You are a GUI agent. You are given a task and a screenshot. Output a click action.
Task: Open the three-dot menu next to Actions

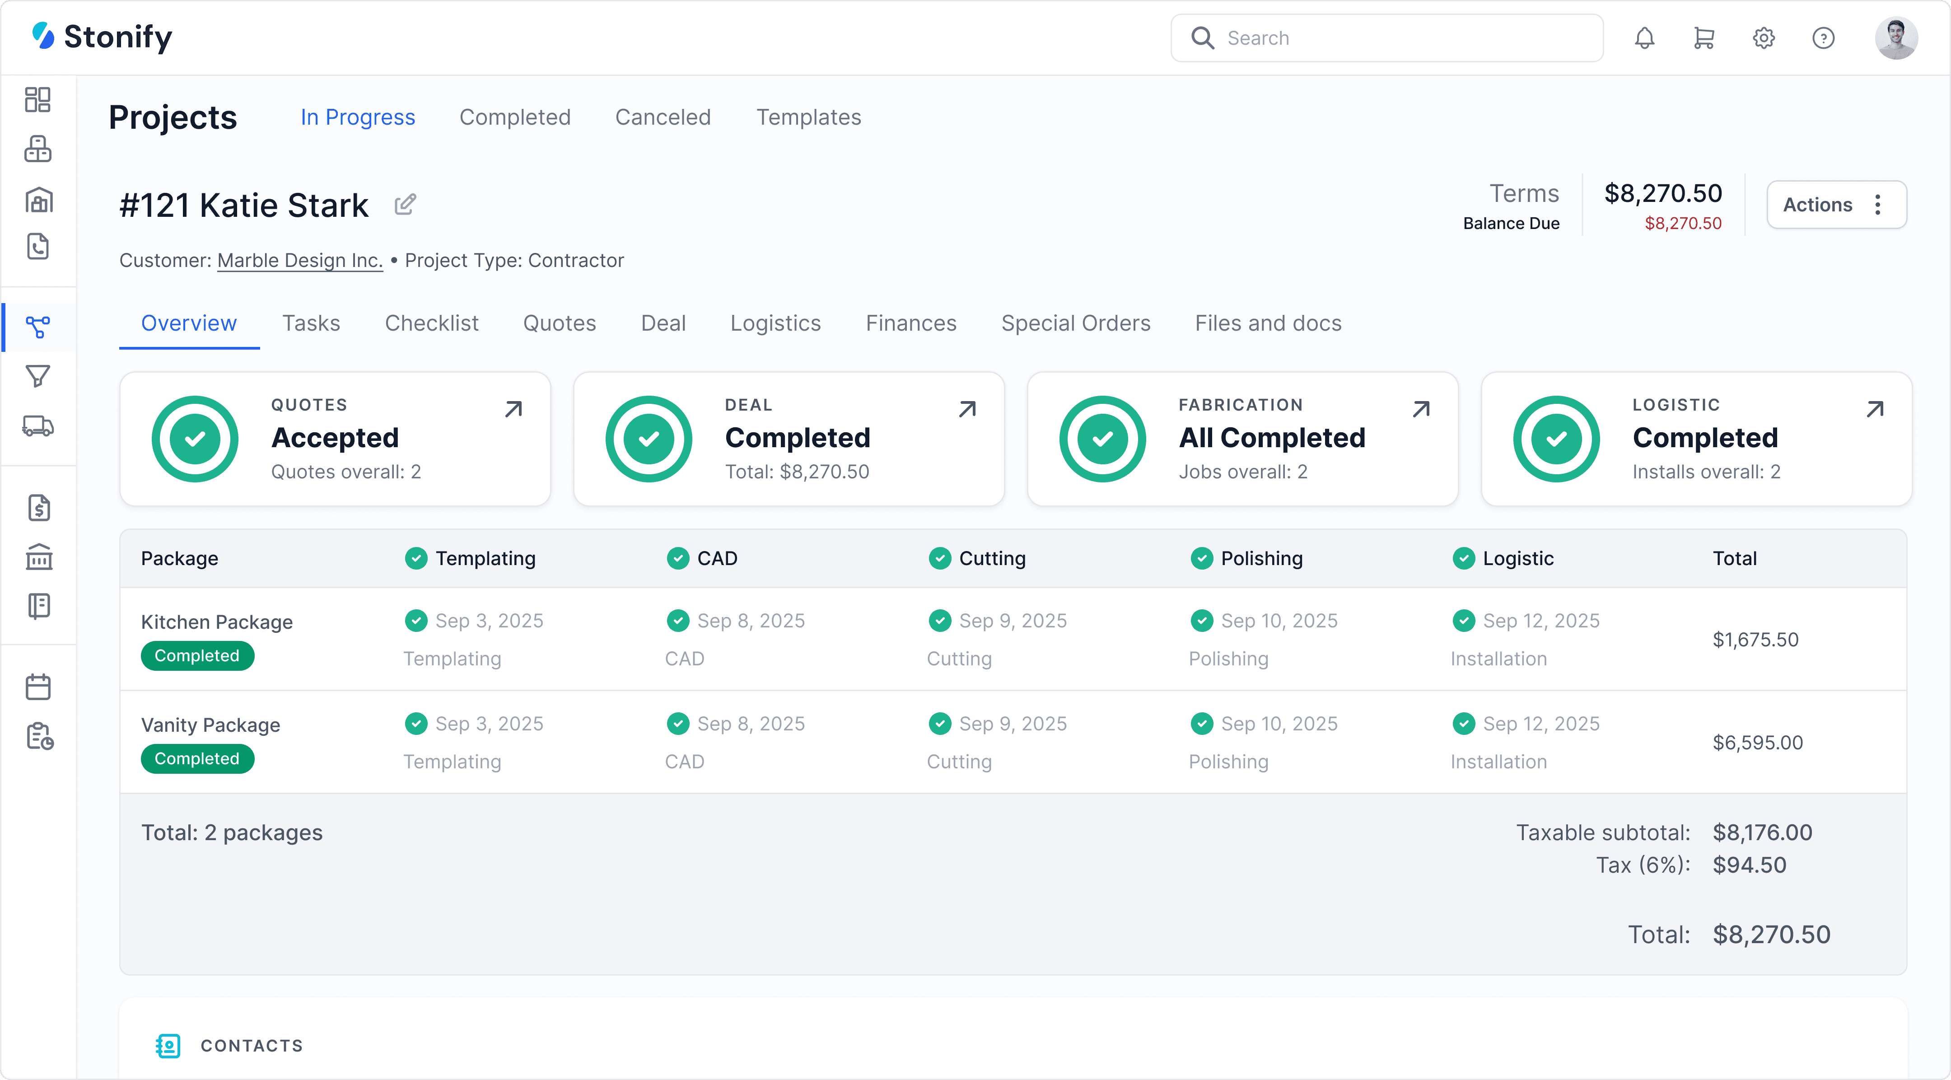[x=1878, y=205]
